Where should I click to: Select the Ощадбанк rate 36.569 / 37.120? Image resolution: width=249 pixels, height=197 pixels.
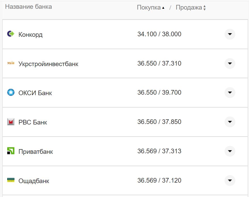(159, 181)
